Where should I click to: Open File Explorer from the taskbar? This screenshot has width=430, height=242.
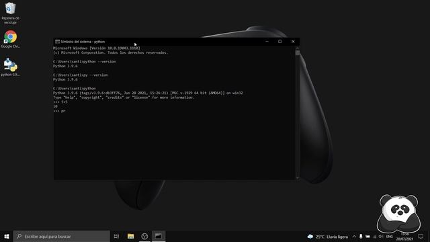130,236
